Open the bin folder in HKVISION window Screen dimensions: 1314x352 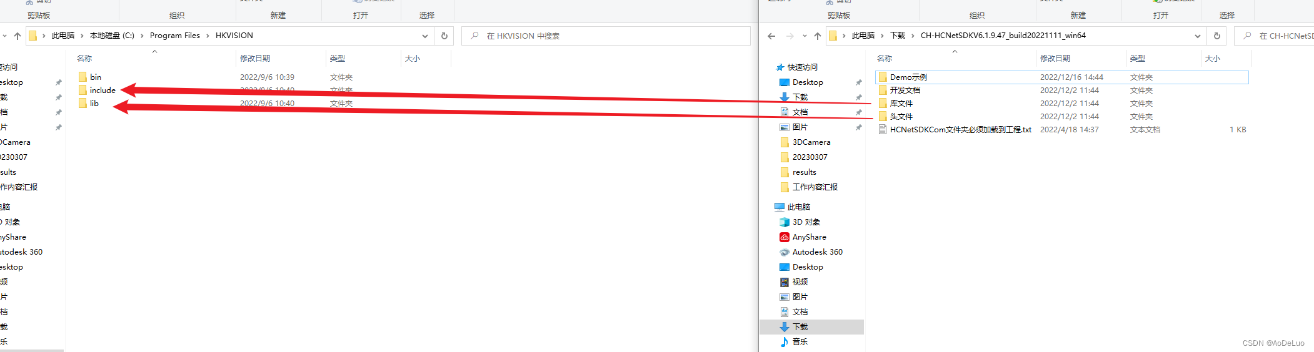[95, 77]
